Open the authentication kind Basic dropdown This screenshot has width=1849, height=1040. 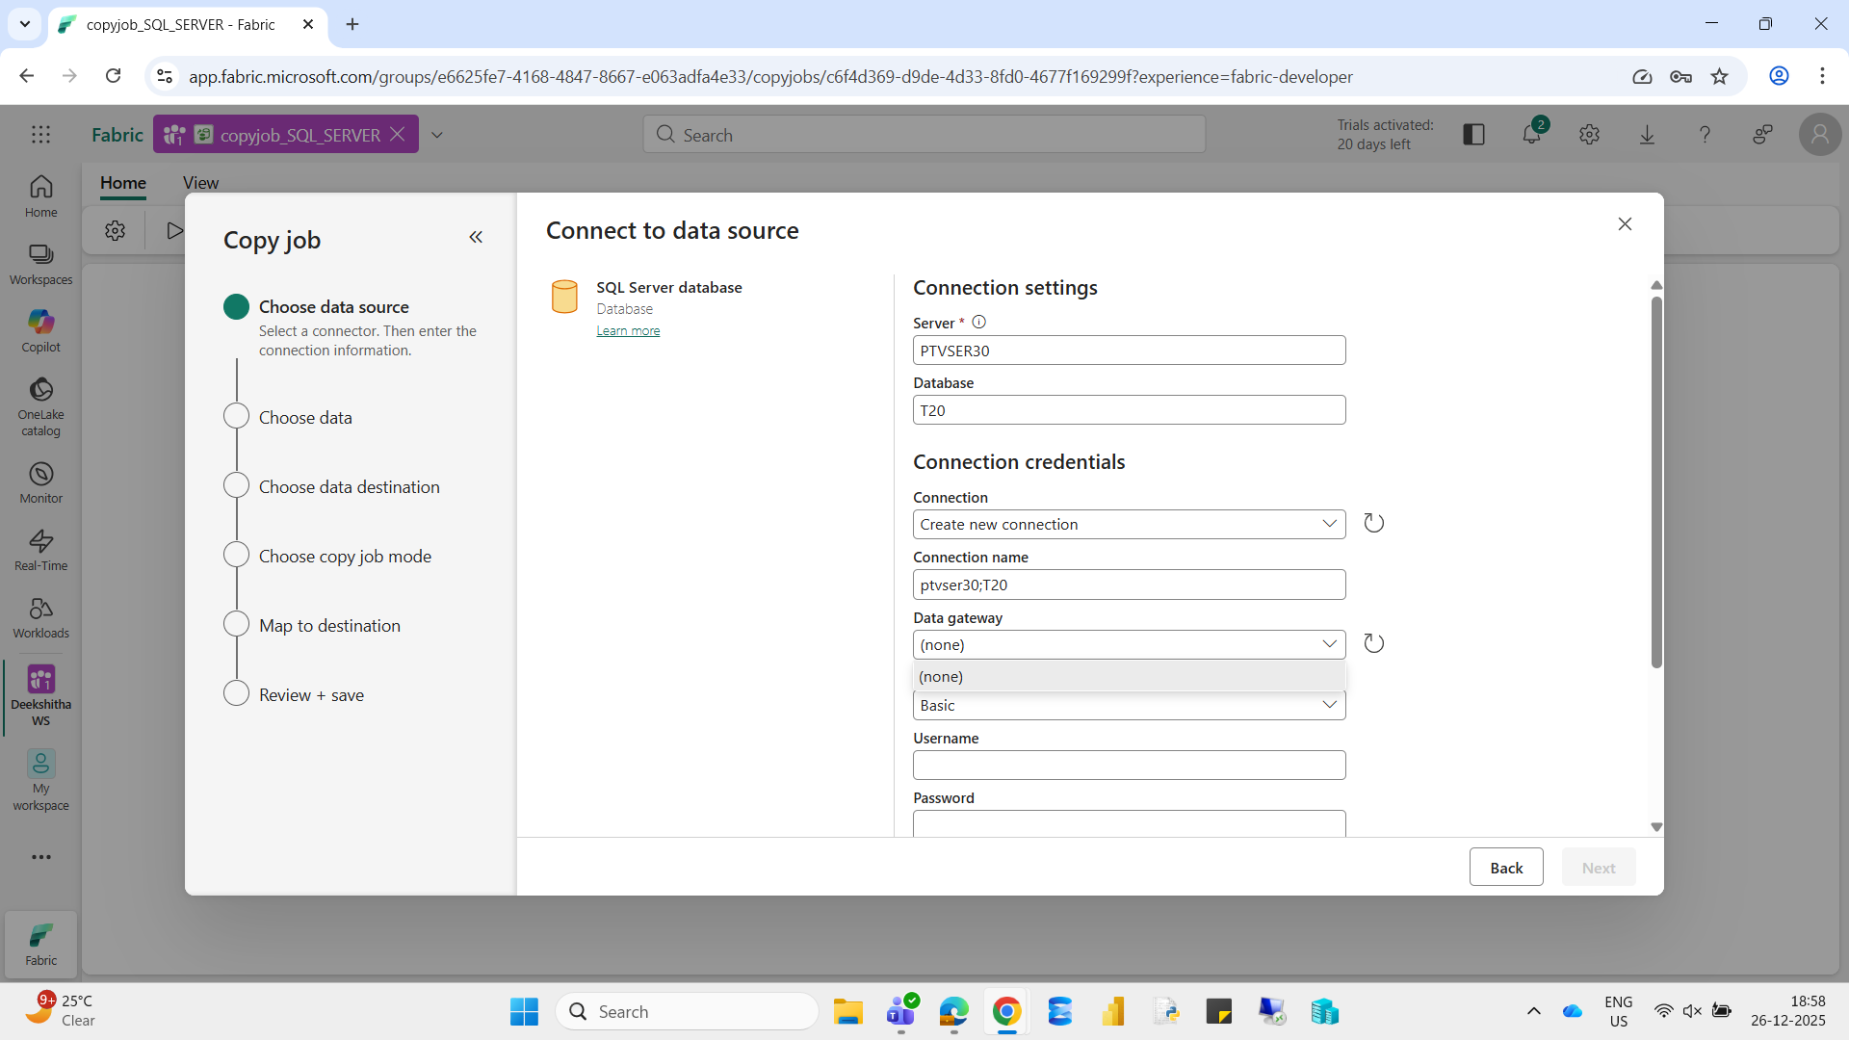pos(1129,706)
